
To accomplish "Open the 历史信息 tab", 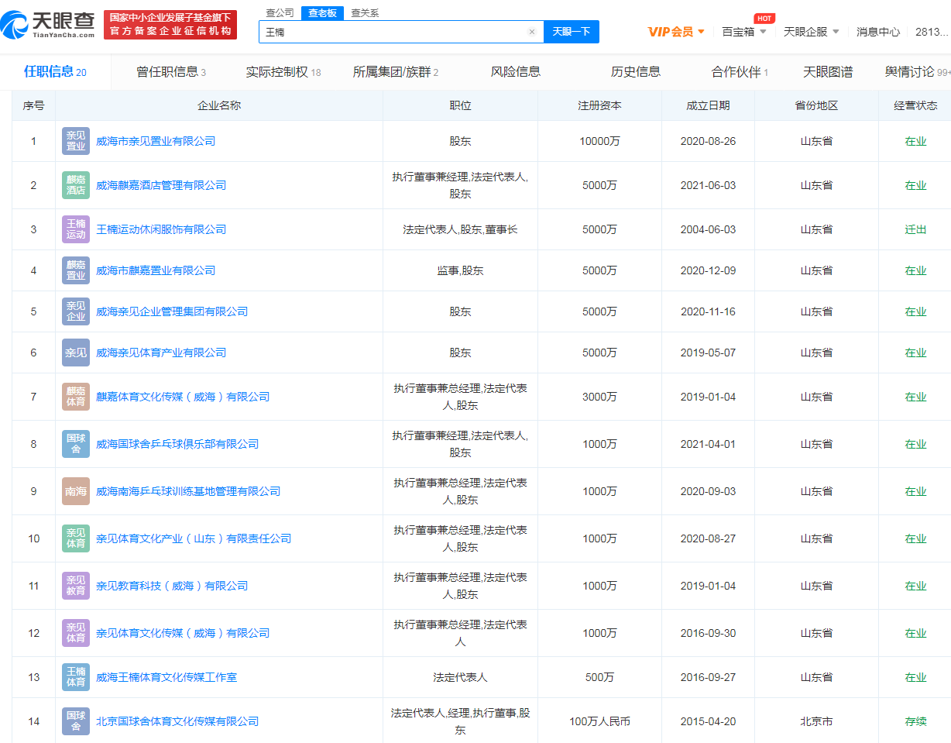I will pos(636,72).
